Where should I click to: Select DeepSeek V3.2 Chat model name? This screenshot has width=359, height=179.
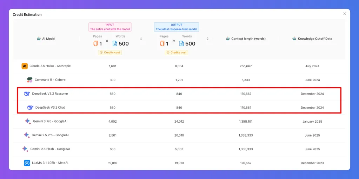pyautogui.click(x=50, y=107)
